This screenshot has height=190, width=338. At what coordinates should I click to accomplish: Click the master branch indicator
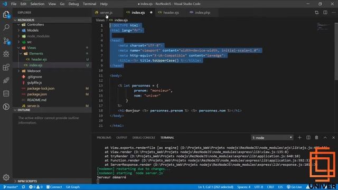click(11, 187)
